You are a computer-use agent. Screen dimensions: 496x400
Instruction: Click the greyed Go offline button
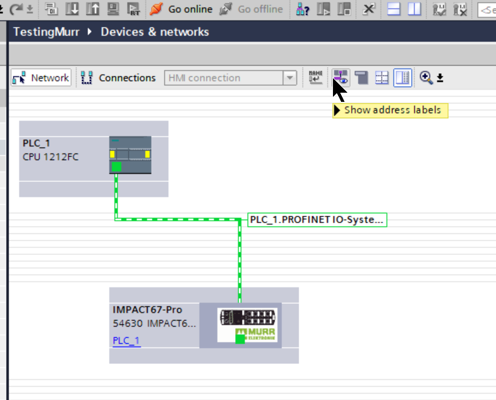(251, 9)
